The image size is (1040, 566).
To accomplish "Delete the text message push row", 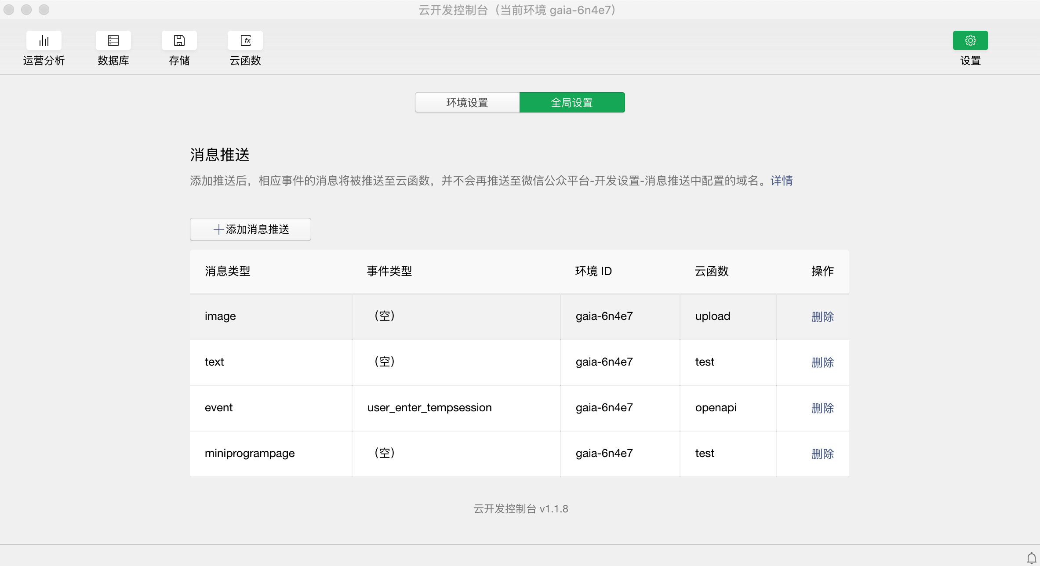I will point(822,362).
